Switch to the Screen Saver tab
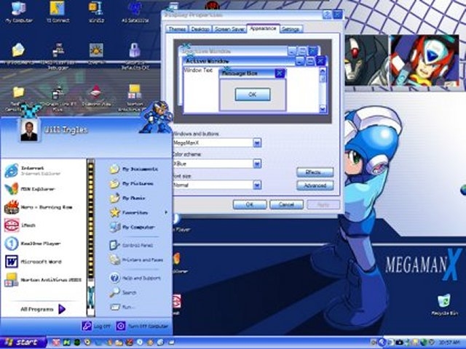Screen dimensions: 466x349 click(229, 29)
